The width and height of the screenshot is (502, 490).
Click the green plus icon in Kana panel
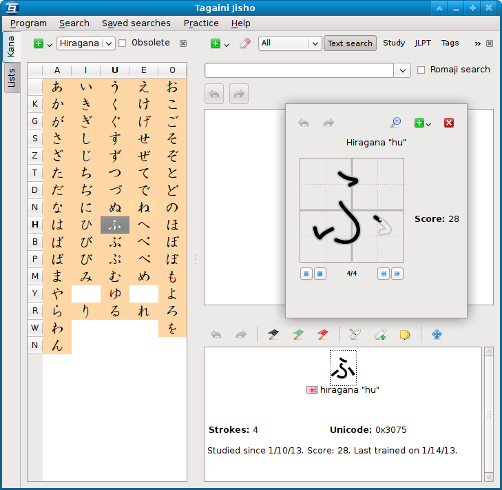click(39, 43)
